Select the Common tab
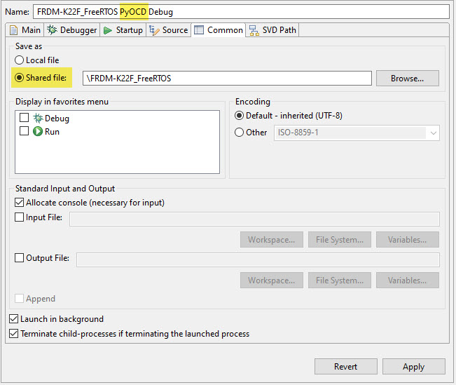 (219, 30)
